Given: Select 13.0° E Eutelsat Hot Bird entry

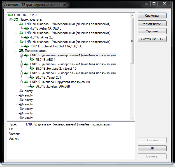Looking at the screenshot, I should tap(51, 46).
